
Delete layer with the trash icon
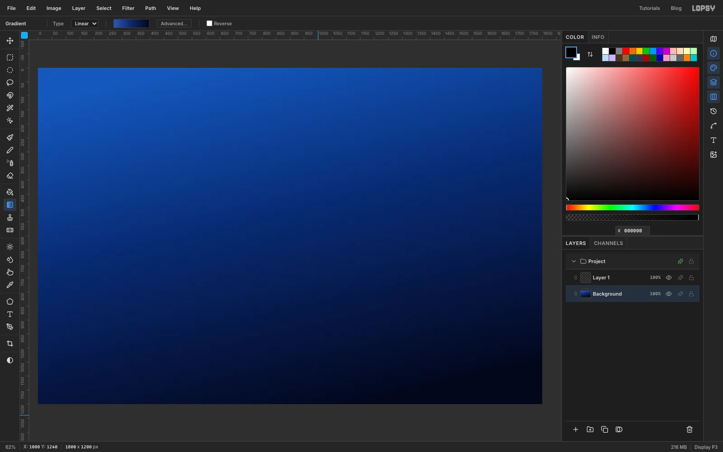click(x=690, y=429)
